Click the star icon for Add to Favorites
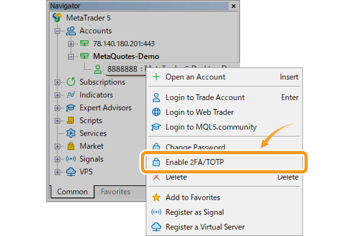 tap(156, 197)
